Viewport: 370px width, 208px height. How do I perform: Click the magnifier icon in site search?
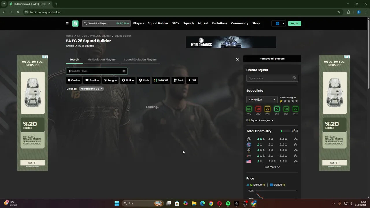click(85, 23)
